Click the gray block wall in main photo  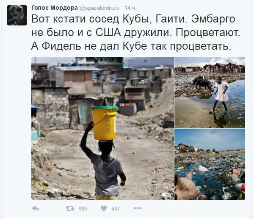click(x=50, y=108)
